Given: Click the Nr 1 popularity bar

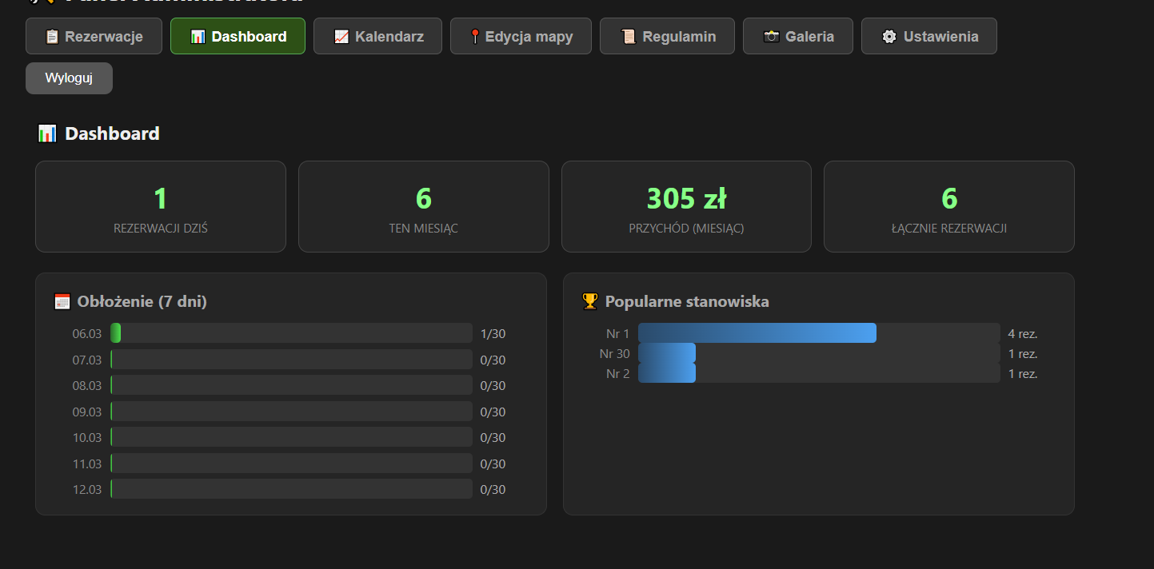Looking at the screenshot, I should (x=756, y=332).
